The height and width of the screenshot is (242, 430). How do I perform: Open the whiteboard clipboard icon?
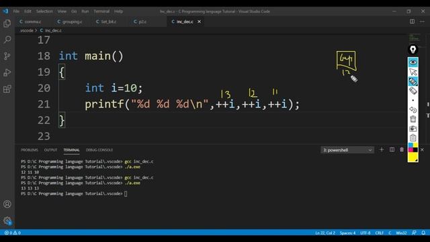pyautogui.click(x=413, y=138)
